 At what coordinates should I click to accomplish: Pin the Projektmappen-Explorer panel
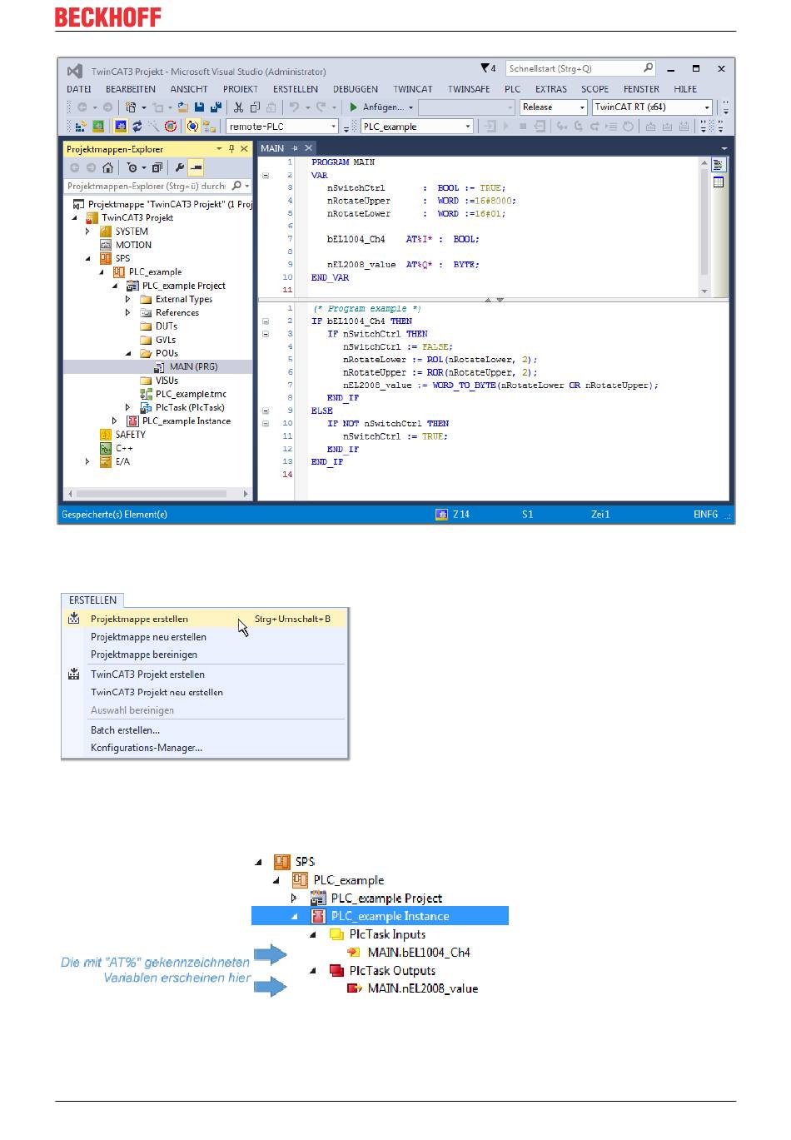pyautogui.click(x=231, y=149)
